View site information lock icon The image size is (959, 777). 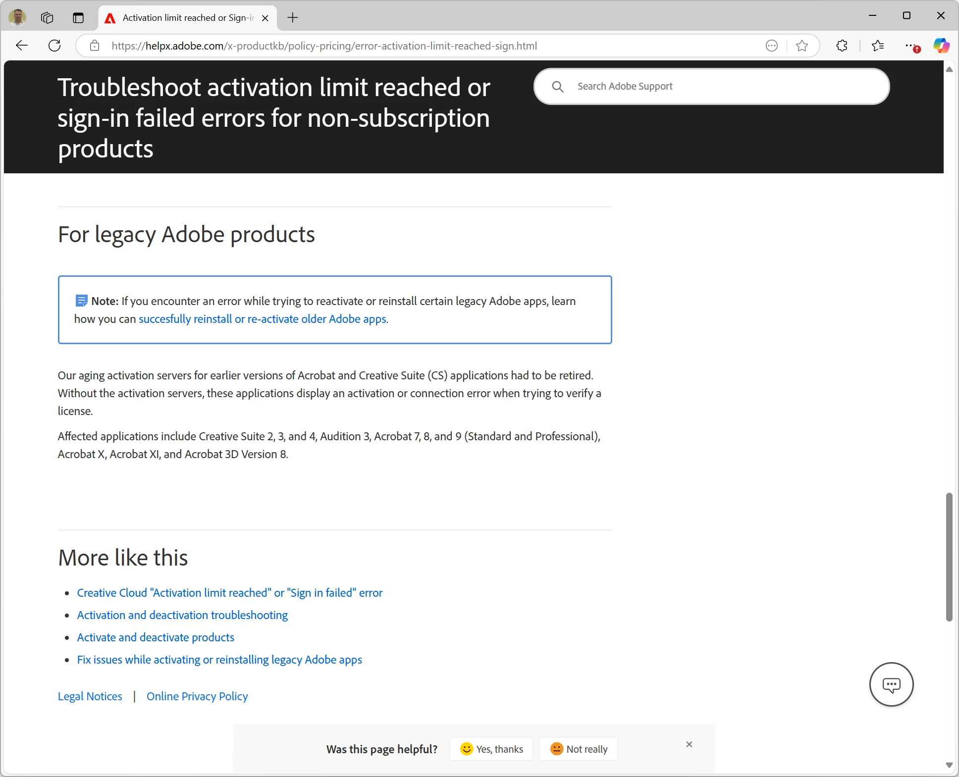click(x=95, y=46)
